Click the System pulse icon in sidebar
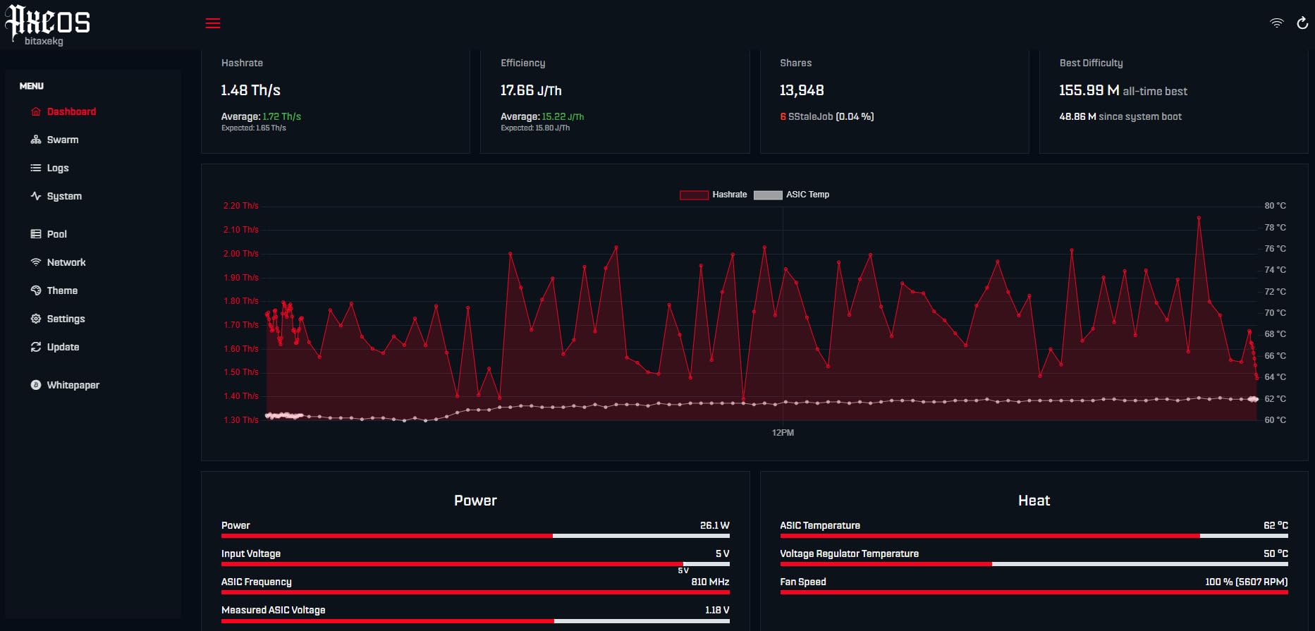Viewport: 1315px width, 631px height. click(x=36, y=196)
